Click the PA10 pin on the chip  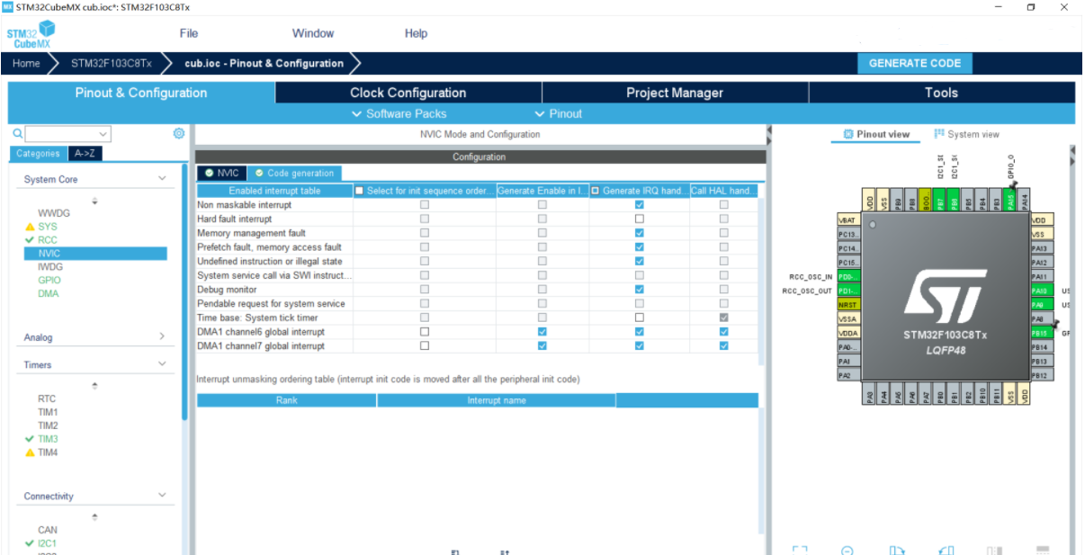(x=1040, y=291)
